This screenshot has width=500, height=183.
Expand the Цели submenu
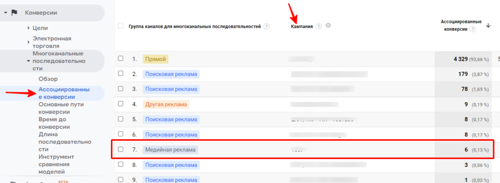(x=29, y=28)
